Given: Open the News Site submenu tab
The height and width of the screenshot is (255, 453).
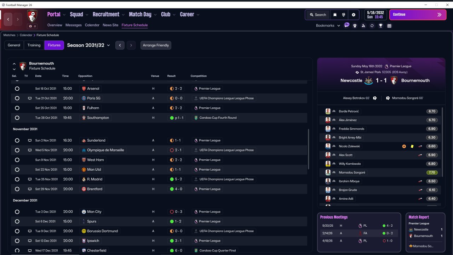Looking at the screenshot, I should point(110,25).
